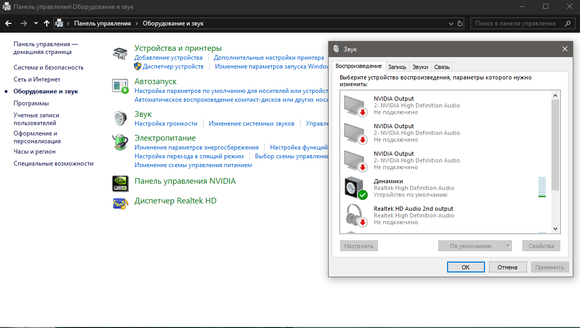The width and height of the screenshot is (580, 328).
Task: Select 'Динамики' speaker device icon
Action: coord(356,188)
